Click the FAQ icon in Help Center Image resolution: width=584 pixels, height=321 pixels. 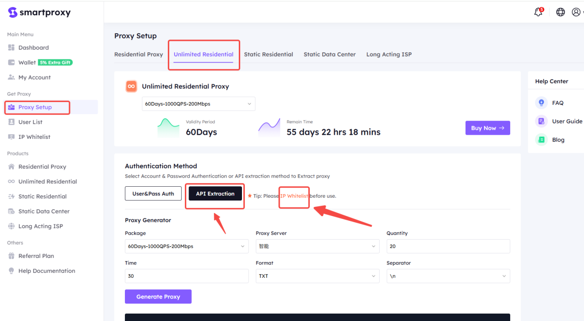click(x=542, y=103)
